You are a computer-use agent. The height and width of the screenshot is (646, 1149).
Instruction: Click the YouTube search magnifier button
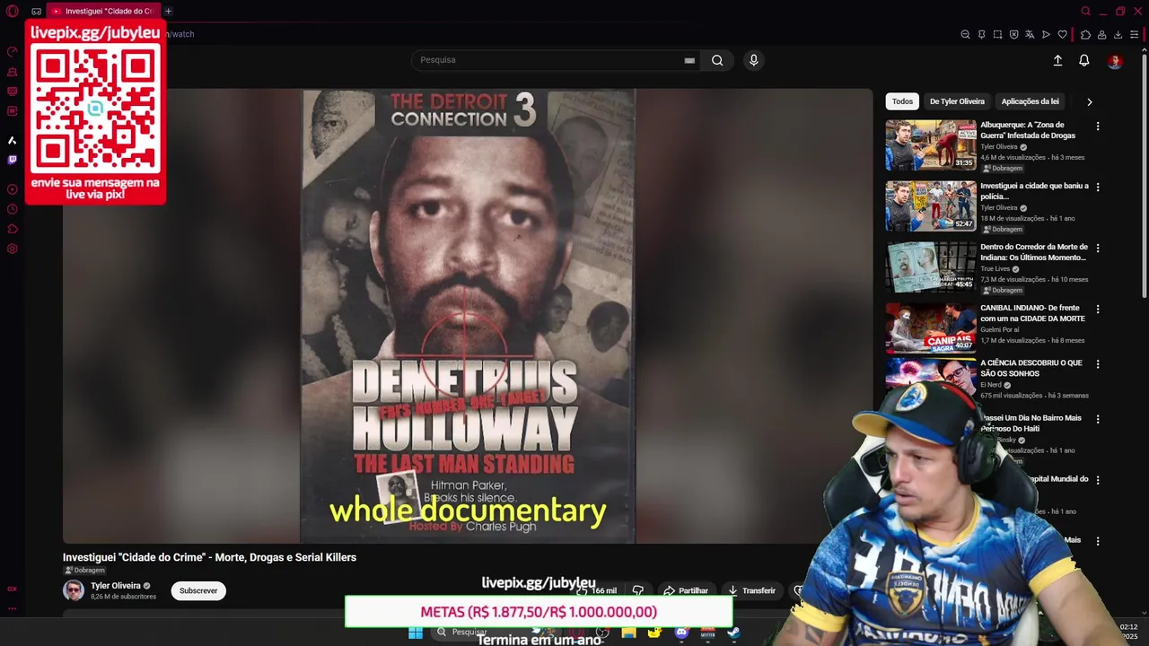click(x=717, y=60)
